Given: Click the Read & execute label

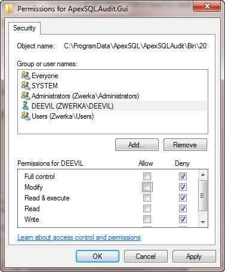Looking at the screenshot, I should [x=47, y=198].
